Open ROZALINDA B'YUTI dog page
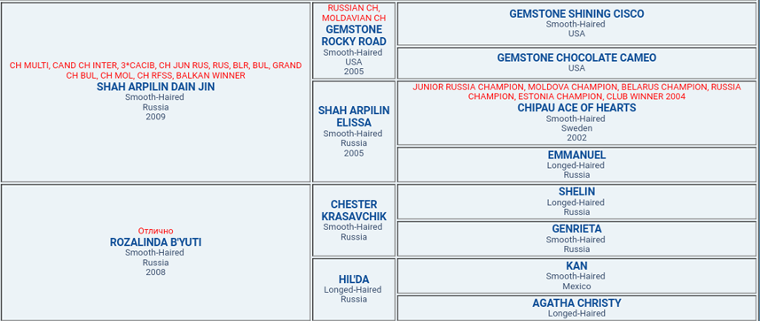 coord(155,242)
